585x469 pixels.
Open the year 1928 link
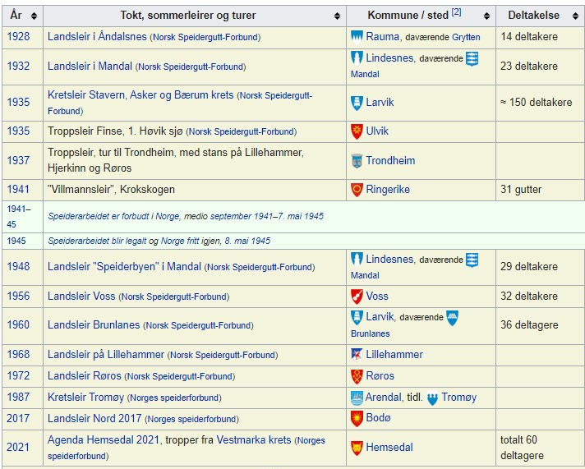18,37
